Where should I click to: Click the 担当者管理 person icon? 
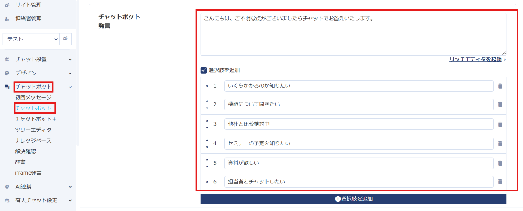tap(7, 19)
